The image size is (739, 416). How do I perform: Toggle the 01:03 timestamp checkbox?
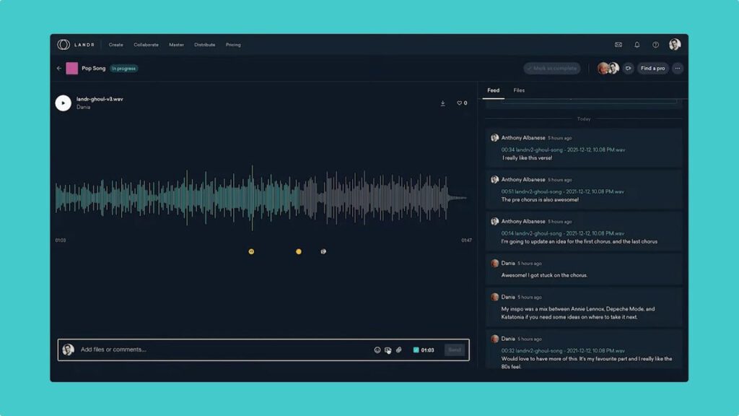416,350
